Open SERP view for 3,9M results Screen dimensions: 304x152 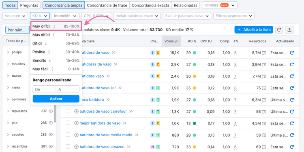click(x=264, y=64)
